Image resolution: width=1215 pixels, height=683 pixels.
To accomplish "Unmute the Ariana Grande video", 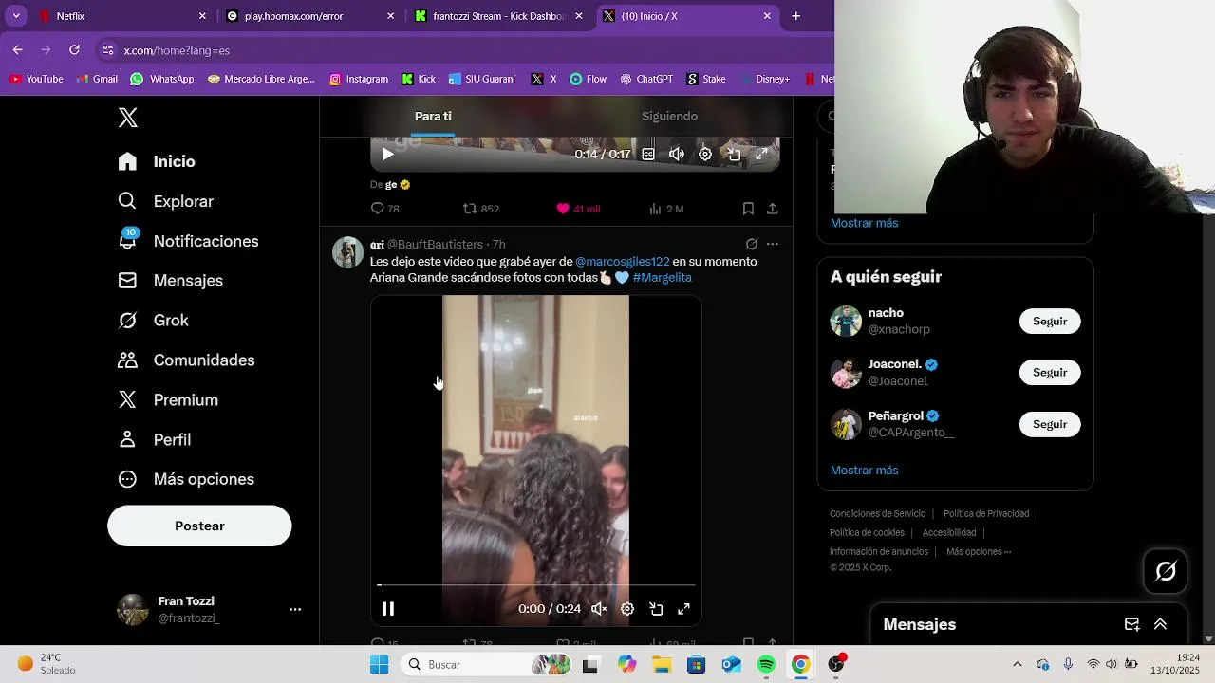I will 599,609.
